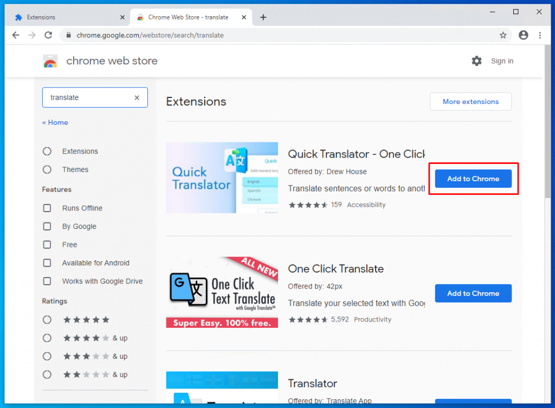This screenshot has width=555, height=408.
Task: Open the Translator extension thumbnail
Action: click(x=222, y=387)
